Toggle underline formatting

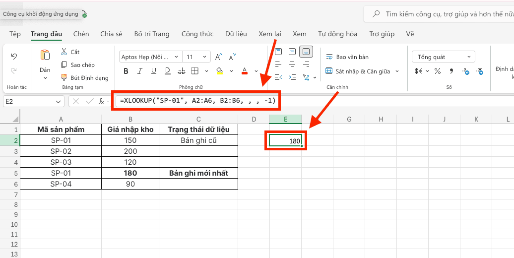[x=154, y=71]
